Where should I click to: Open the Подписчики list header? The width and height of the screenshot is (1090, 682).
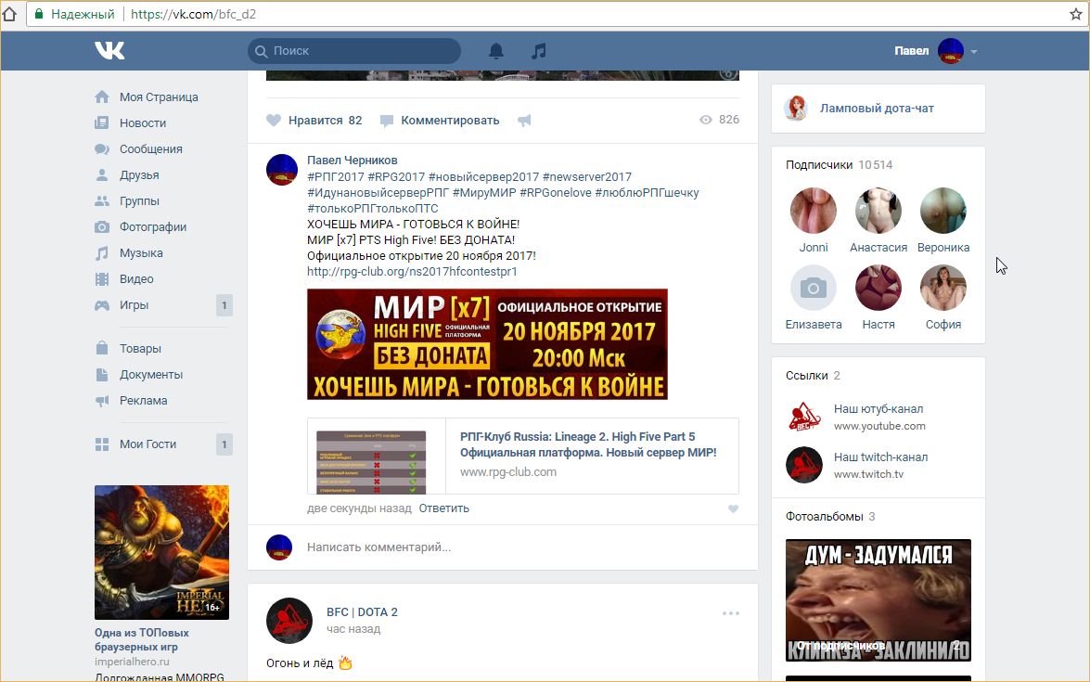pos(839,165)
